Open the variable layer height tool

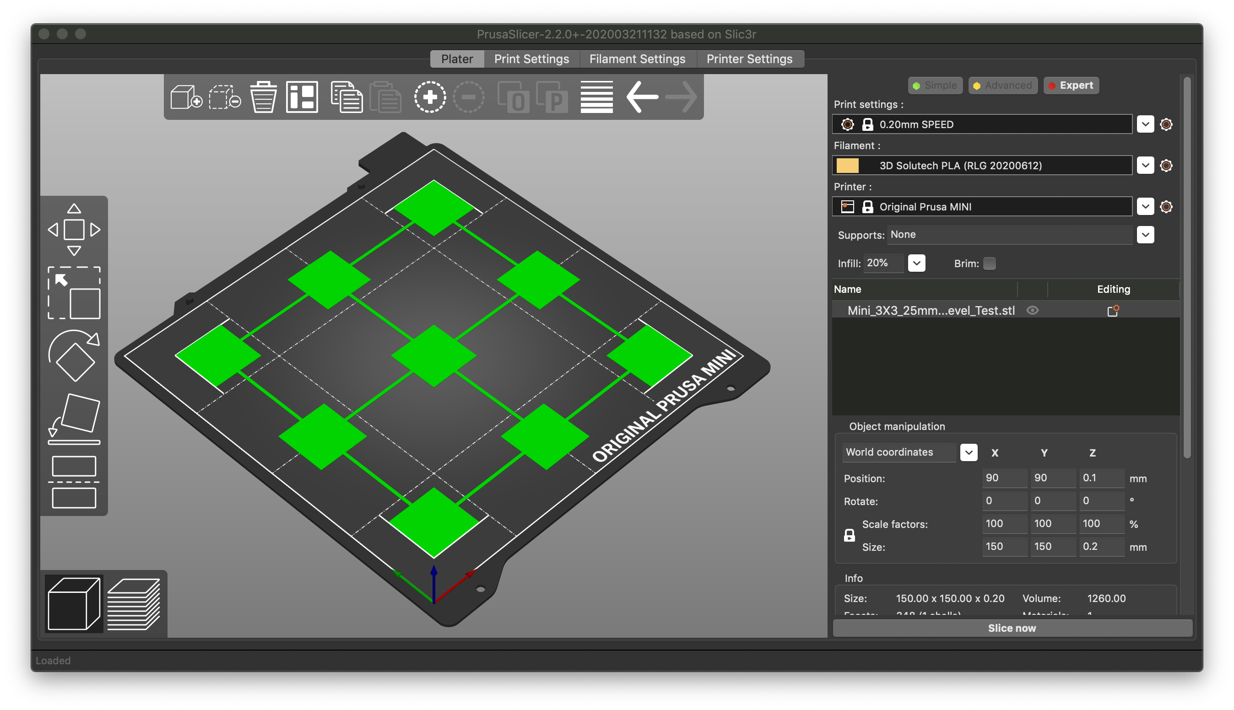click(x=596, y=97)
